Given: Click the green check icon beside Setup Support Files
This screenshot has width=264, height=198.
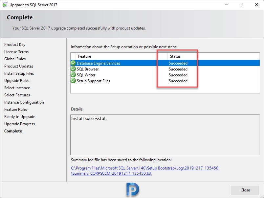Looking at the screenshot, I should pos(73,81).
